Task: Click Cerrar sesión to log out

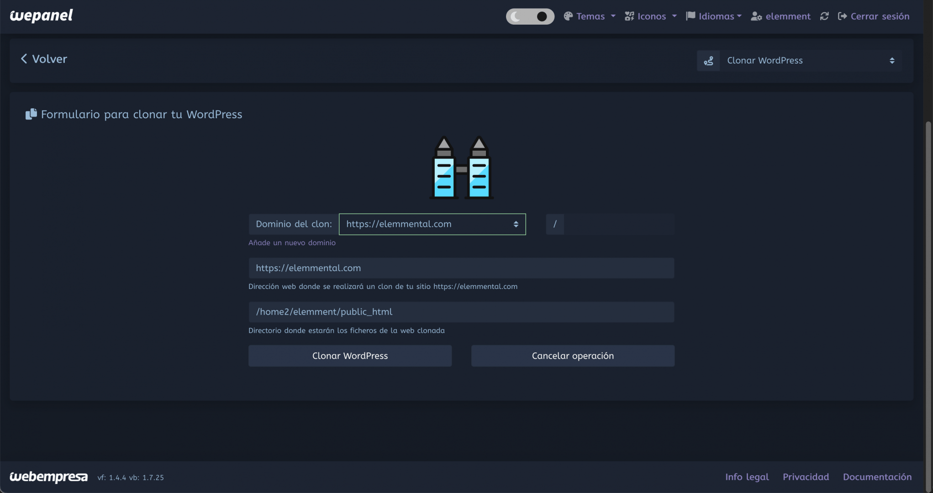Action: [x=874, y=16]
